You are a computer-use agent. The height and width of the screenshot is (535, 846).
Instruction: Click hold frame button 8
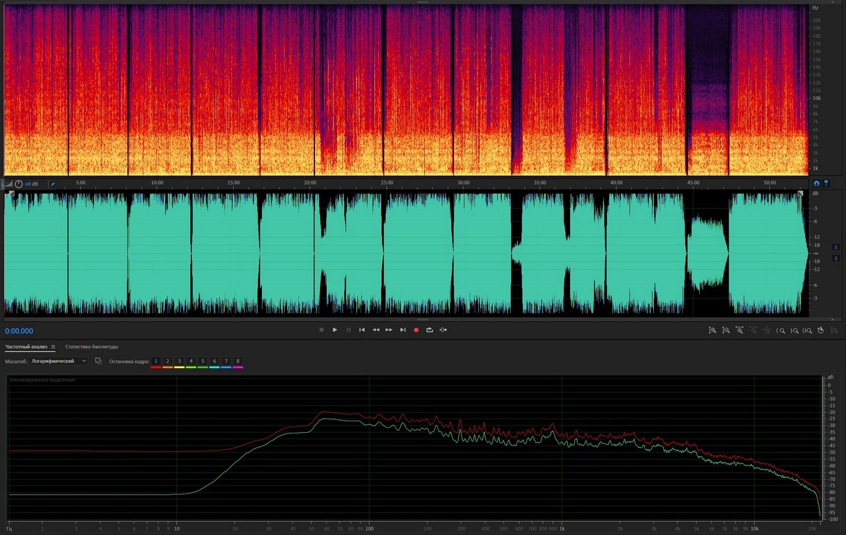[237, 361]
